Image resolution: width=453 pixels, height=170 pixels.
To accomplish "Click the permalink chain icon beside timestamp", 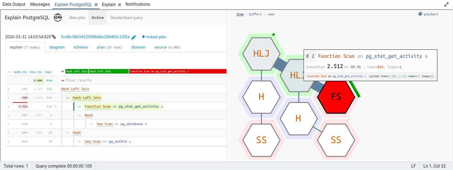I will click(54, 37).
